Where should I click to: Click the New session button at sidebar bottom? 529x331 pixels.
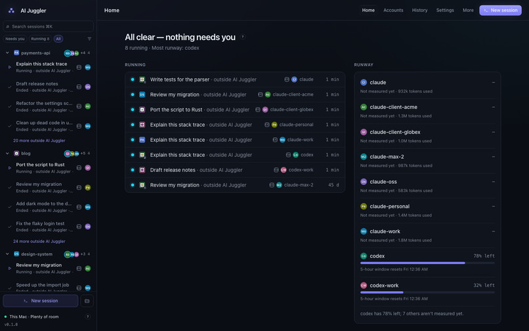point(41,301)
